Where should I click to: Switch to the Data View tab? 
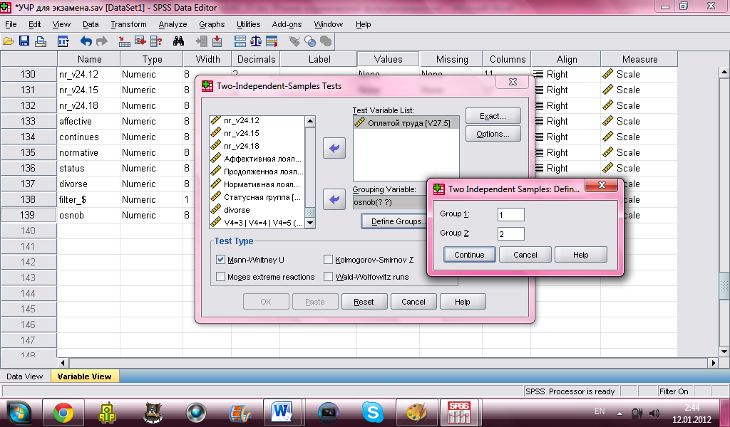click(25, 376)
